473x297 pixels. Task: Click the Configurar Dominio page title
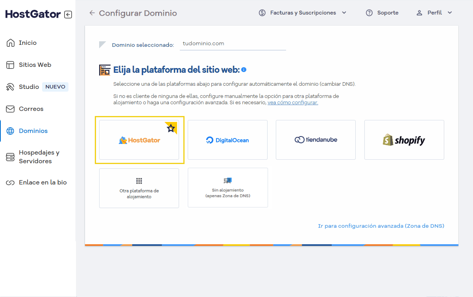138,13
